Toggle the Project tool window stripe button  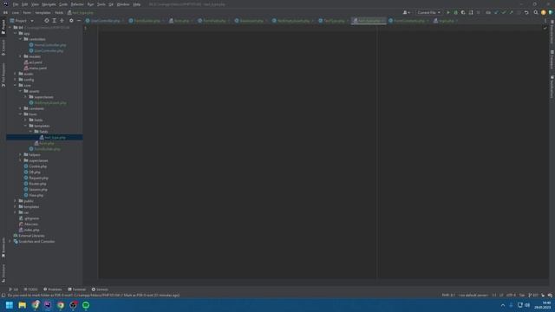pos(3,27)
